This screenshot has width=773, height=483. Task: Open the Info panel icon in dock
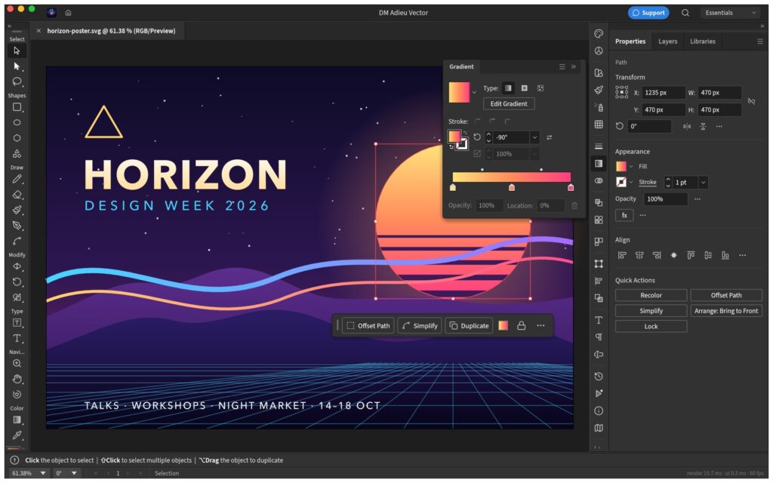(599, 411)
